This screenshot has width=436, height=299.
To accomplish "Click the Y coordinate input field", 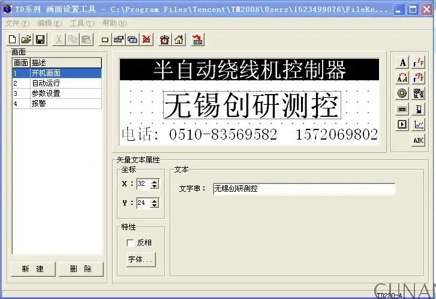I will coord(143,203).
